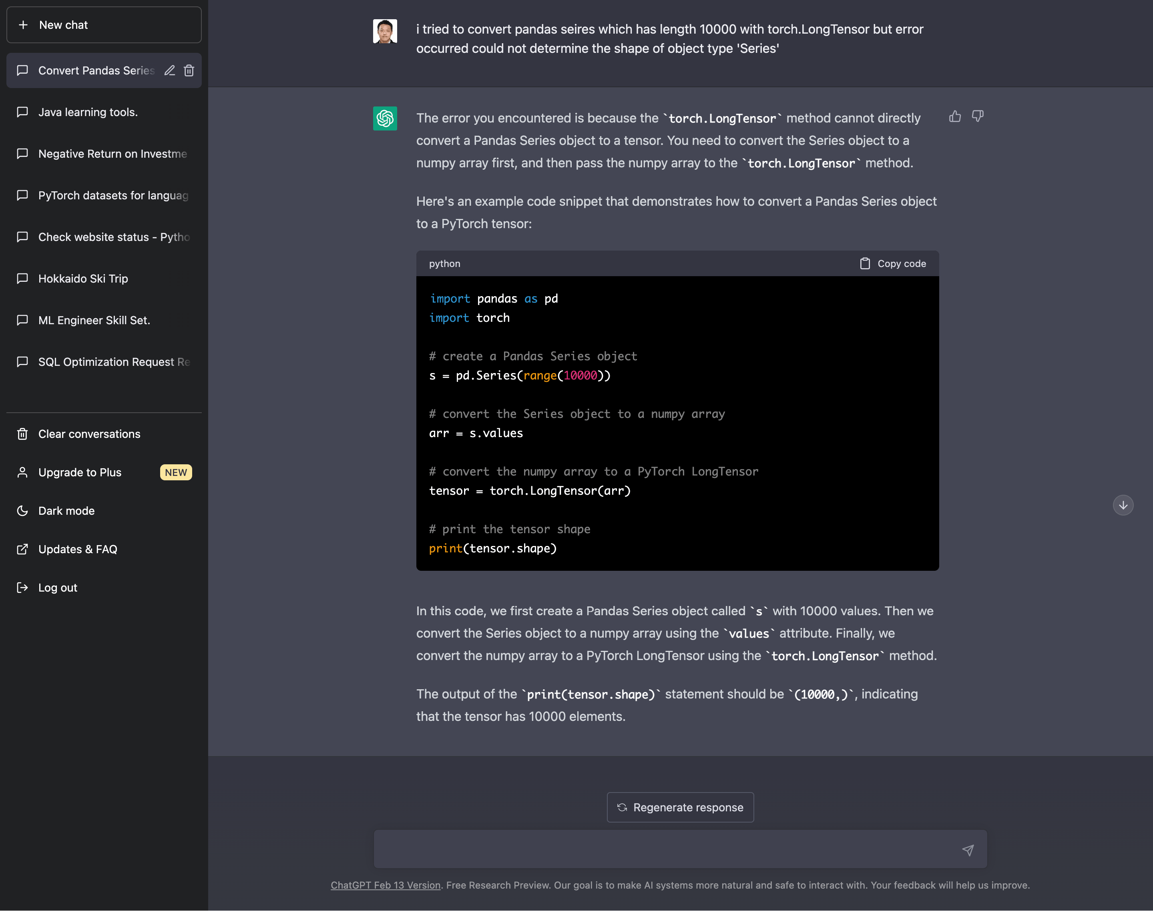Click the moon icon for Dark mode
Viewport: 1153px width, 911px height.
click(22, 511)
